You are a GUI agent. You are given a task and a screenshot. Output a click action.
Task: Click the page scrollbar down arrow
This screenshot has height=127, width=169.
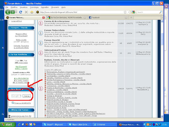point(162,116)
